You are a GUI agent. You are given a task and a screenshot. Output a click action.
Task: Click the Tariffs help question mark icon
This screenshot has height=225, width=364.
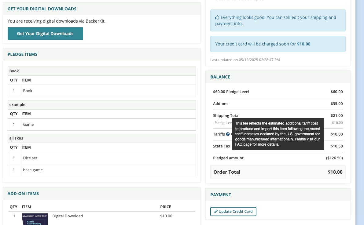point(228,134)
